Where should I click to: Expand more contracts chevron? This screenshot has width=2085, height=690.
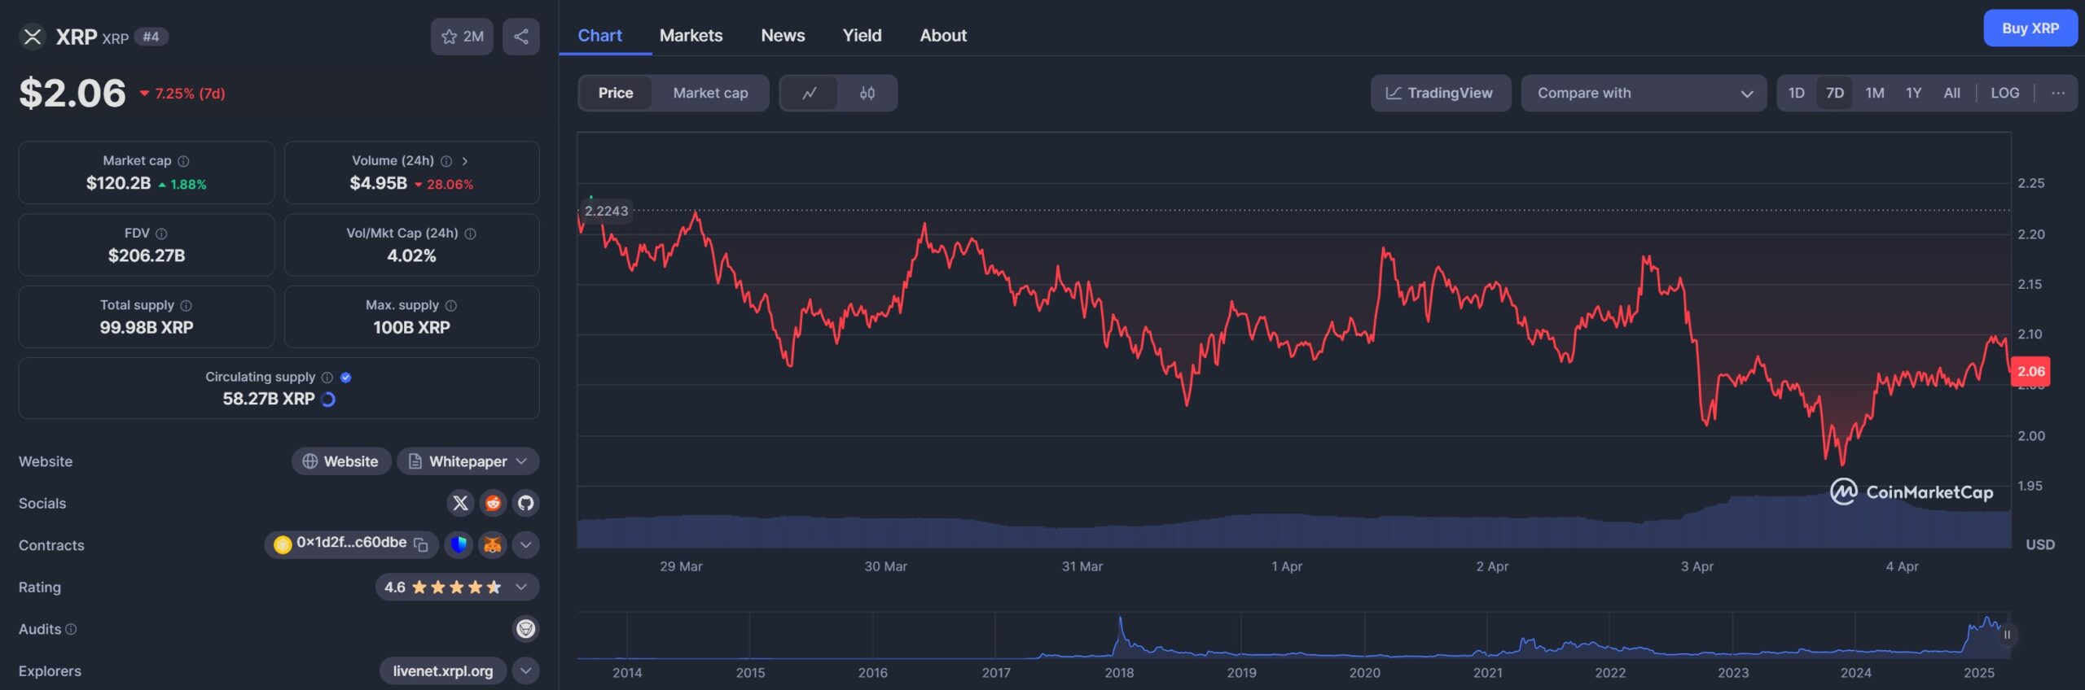526,544
